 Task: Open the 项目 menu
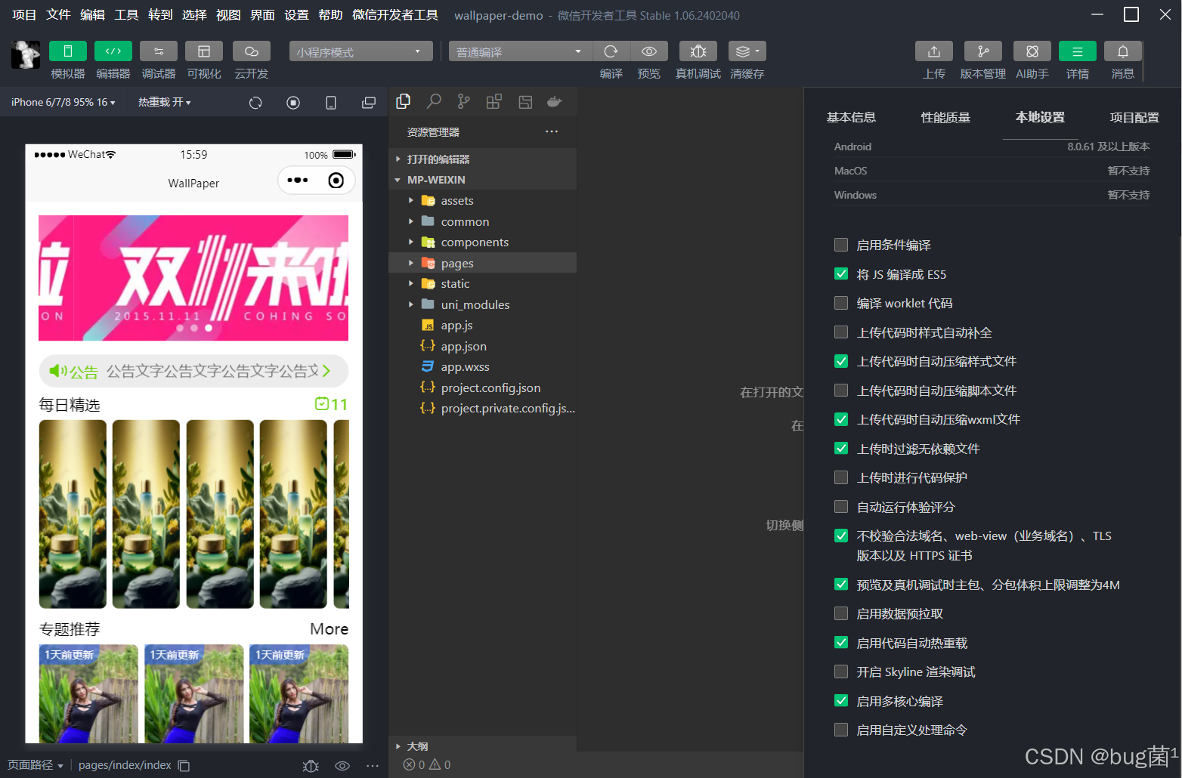point(24,14)
